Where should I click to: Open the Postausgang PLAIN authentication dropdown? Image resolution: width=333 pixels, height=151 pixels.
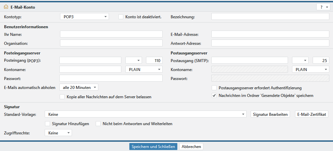pos(310,69)
